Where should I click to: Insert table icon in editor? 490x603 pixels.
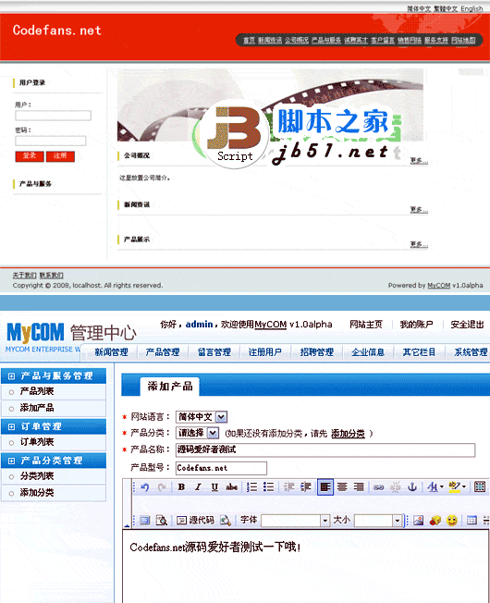coord(472,521)
